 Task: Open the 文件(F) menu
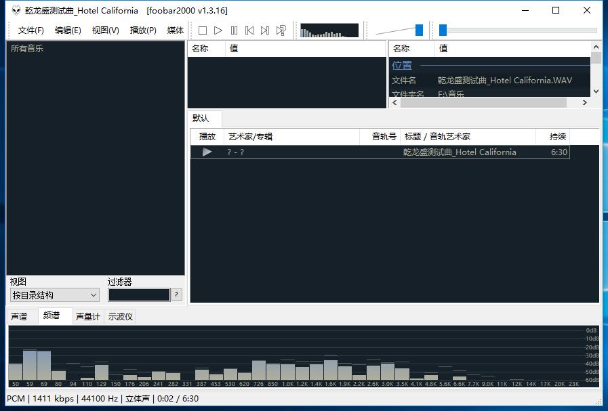(31, 30)
